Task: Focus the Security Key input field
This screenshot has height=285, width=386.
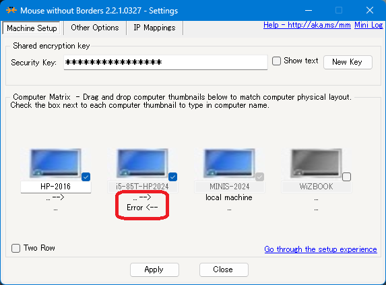Action: click(x=166, y=62)
